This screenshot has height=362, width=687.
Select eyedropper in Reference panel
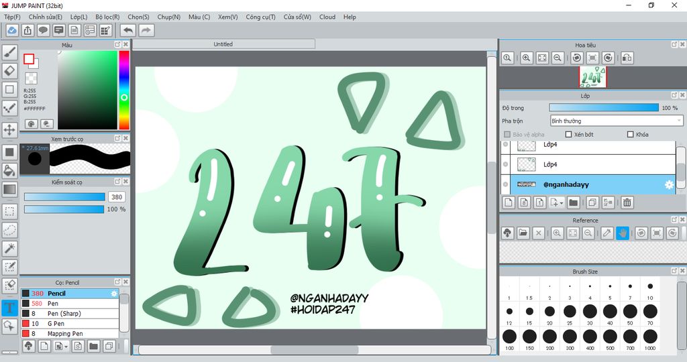pos(606,233)
